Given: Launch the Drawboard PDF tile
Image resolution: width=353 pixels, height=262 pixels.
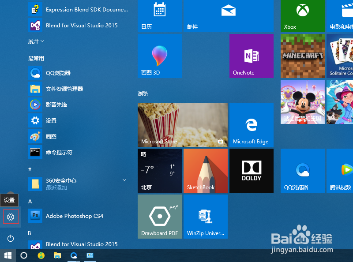Looking at the screenshot, I should pyautogui.click(x=160, y=217).
